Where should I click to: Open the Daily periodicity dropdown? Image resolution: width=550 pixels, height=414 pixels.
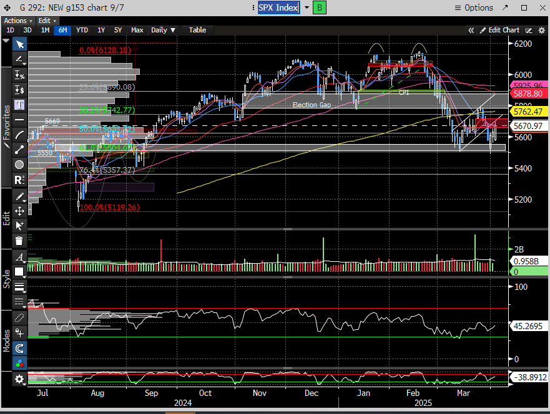(163, 30)
